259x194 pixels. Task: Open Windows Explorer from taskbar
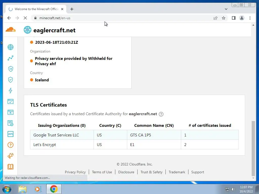23,189
